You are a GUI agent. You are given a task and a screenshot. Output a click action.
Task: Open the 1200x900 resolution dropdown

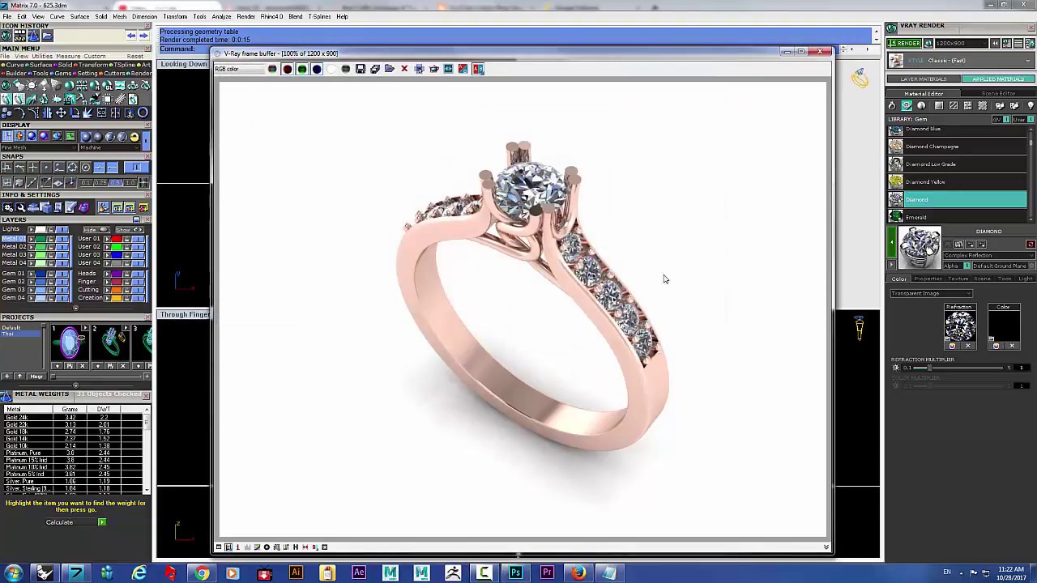(962, 43)
